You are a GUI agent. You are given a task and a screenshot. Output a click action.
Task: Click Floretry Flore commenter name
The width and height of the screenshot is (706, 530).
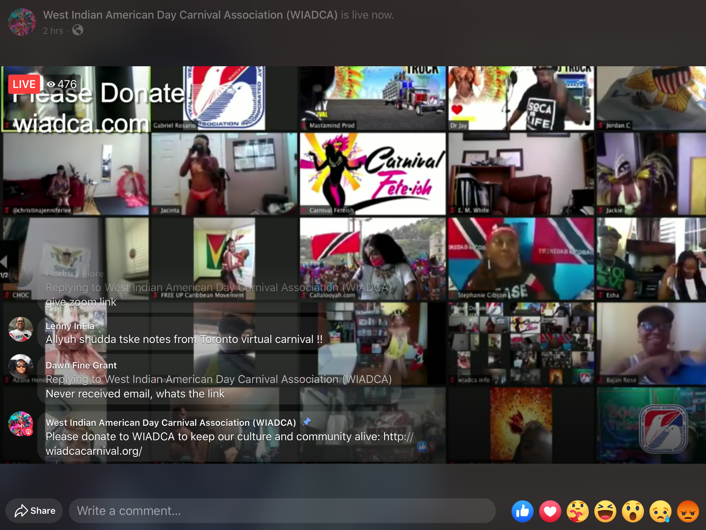pos(74,274)
